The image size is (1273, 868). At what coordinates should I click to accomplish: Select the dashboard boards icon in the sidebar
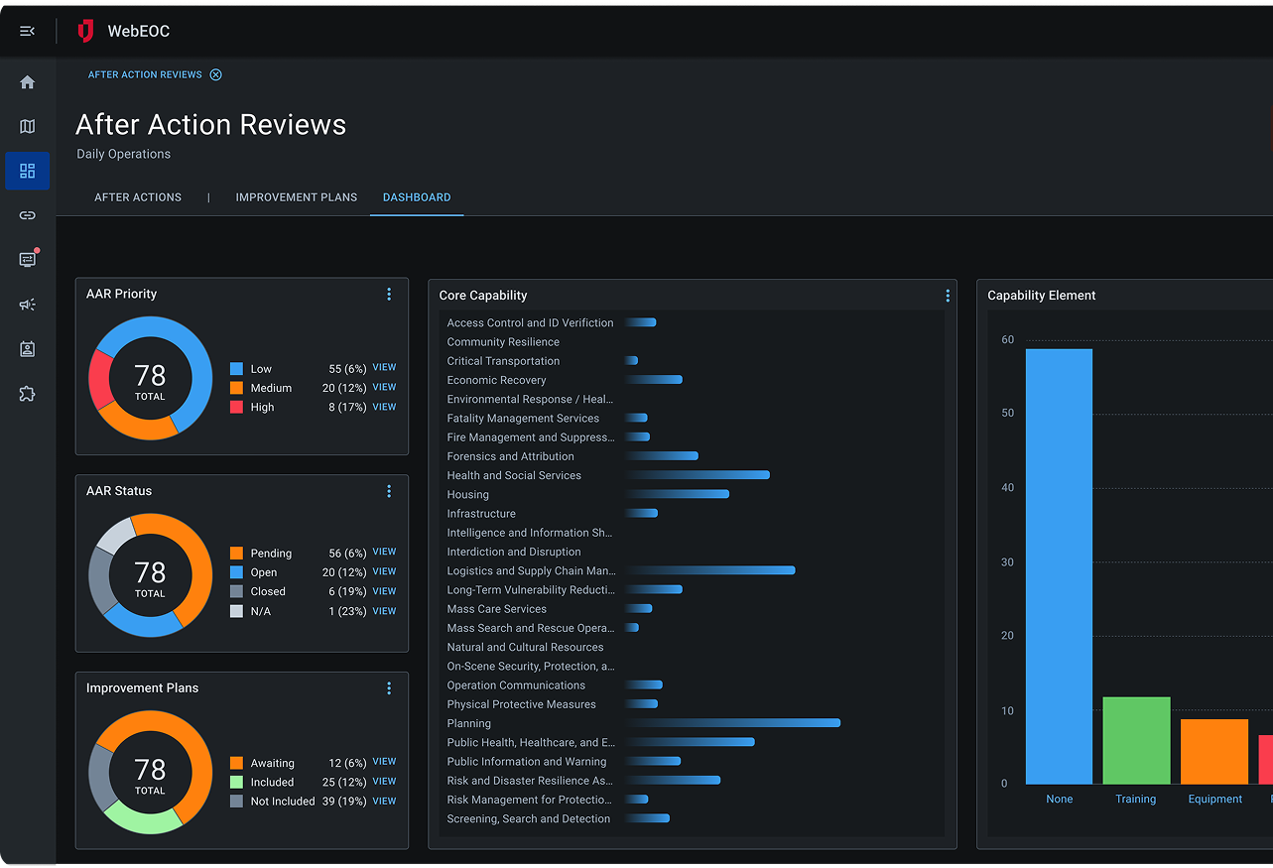[27, 171]
